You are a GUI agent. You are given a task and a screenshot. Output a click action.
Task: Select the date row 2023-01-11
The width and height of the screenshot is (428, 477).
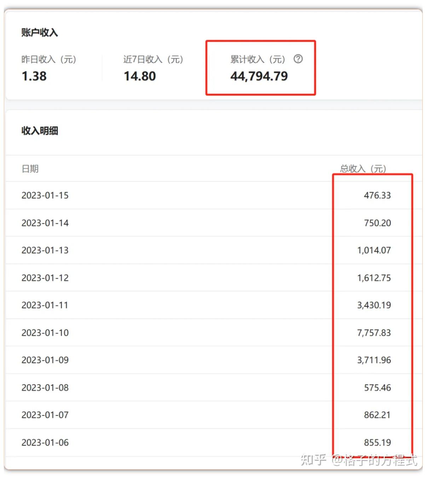45,305
